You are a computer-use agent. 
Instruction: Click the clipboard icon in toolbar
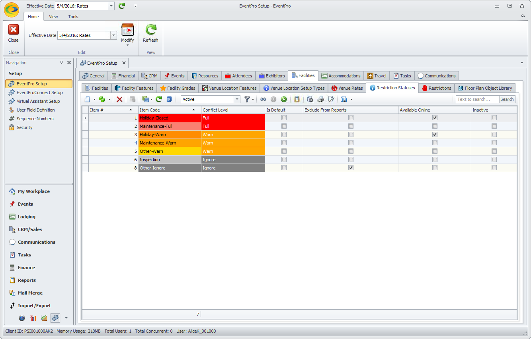297,99
